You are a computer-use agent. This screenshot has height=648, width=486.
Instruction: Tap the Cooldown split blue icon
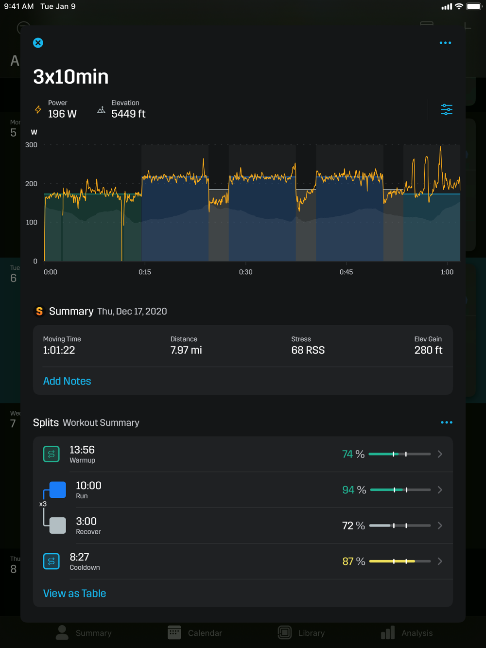(x=51, y=561)
